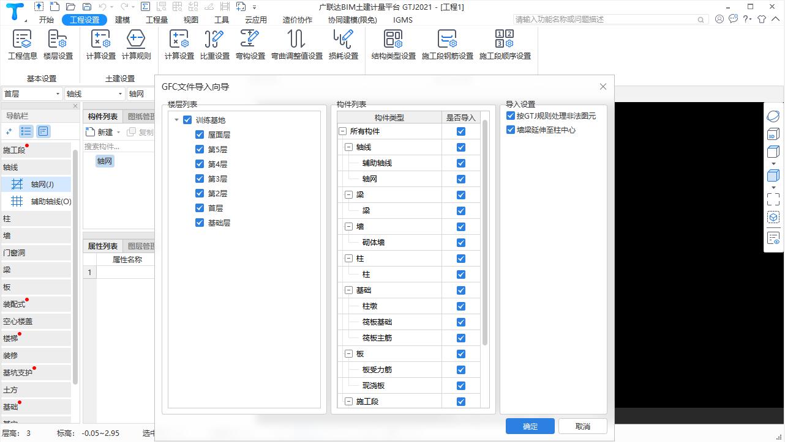Click the component list vertical scrollbar
The image size is (785, 442).
click(x=485, y=232)
